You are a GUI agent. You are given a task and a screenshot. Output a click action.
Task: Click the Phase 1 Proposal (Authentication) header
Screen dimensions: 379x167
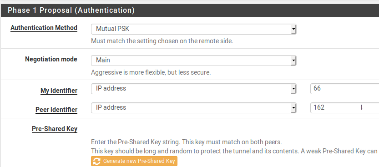point(71,10)
